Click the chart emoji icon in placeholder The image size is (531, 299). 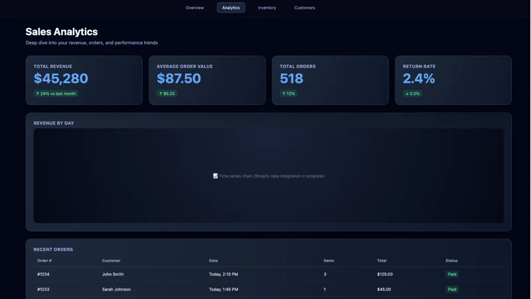[x=215, y=176]
